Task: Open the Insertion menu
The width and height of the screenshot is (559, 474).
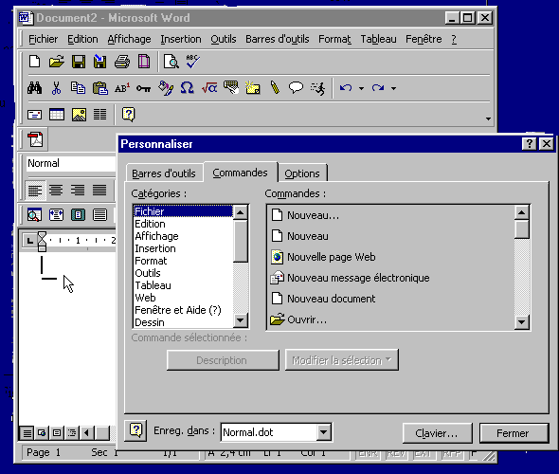Action: pos(181,39)
